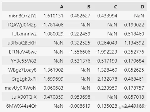Click column header A

[62, 7]
